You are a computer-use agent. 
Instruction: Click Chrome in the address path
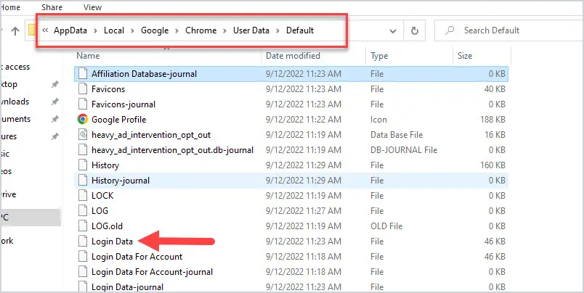200,30
